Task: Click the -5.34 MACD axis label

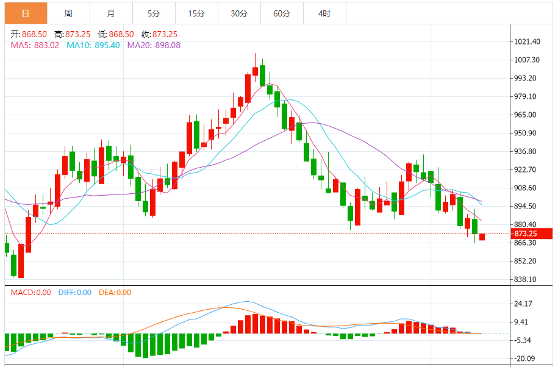Action: click(521, 340)
